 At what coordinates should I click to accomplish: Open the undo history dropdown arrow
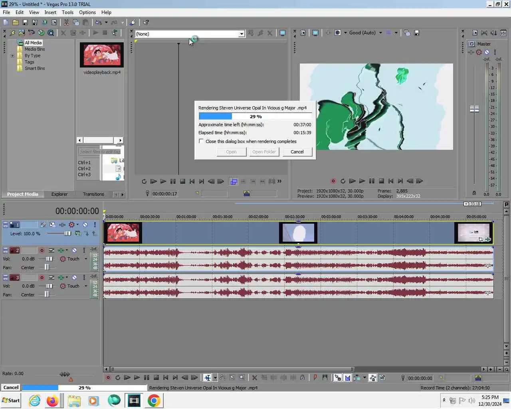pyautogui.click(x=106, y=23)
